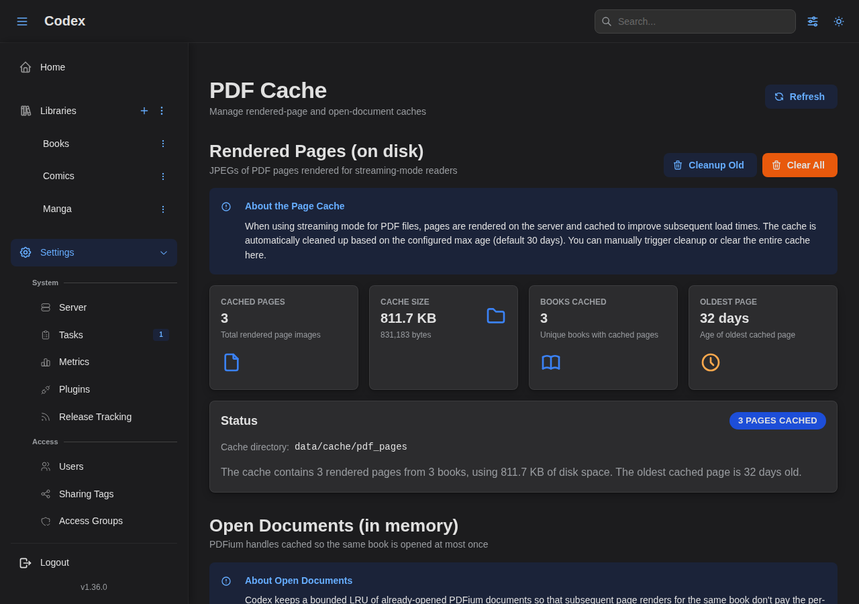This screenshot has height=604, width=859.
Task: Open search filter settings icon
Action: click(813, 21)
